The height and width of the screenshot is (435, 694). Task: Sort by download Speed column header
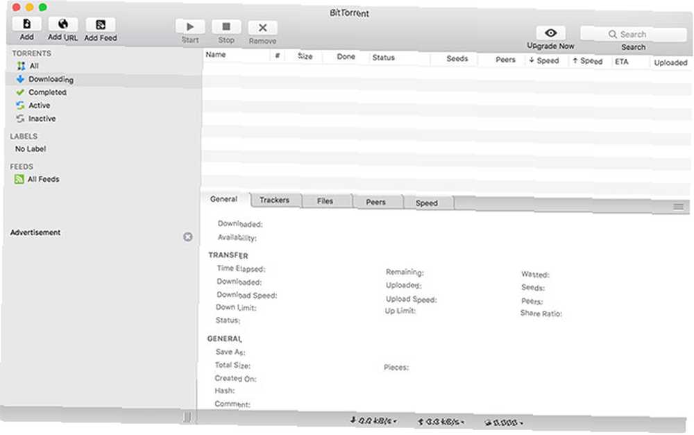[544, 60]
